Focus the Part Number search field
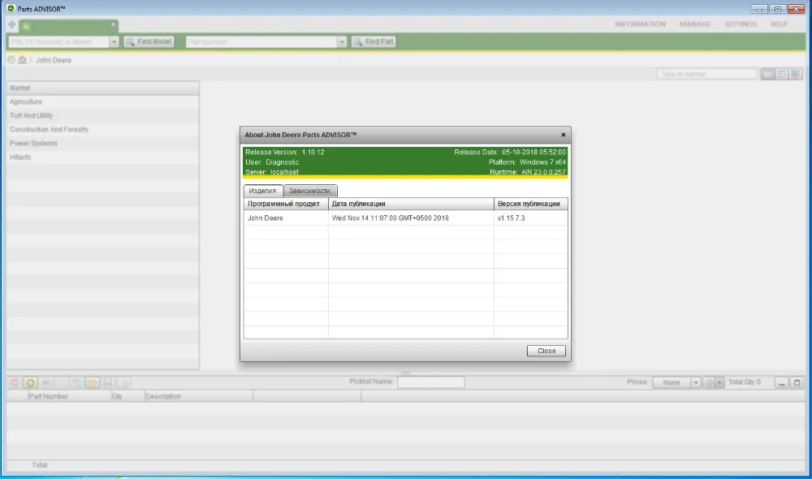 [x=261, y=42]
